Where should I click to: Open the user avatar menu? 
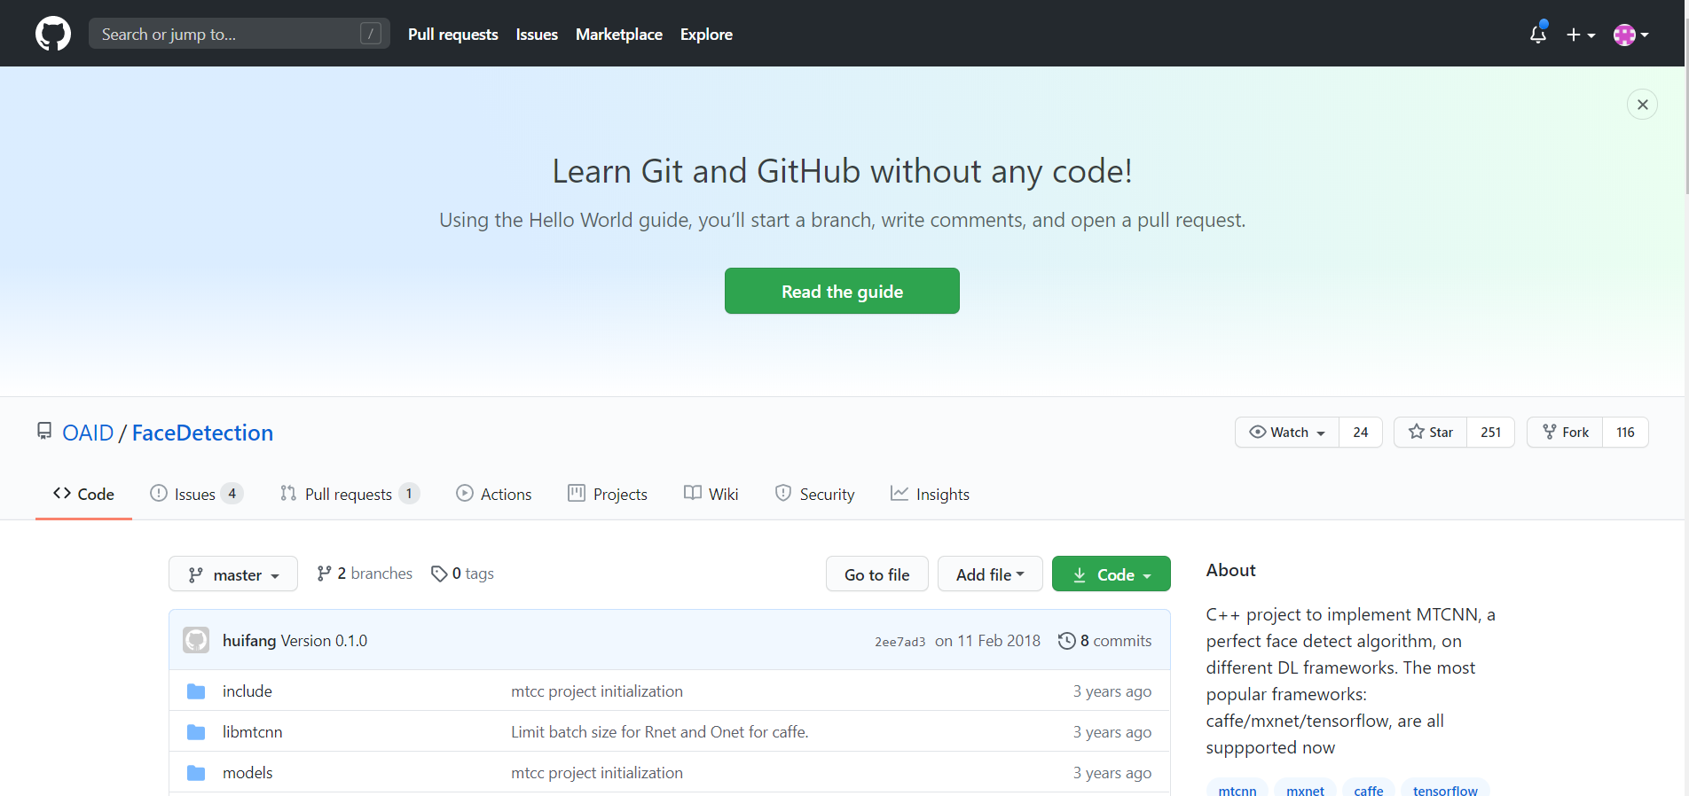pyautogui.click(x=1630, y=35)
